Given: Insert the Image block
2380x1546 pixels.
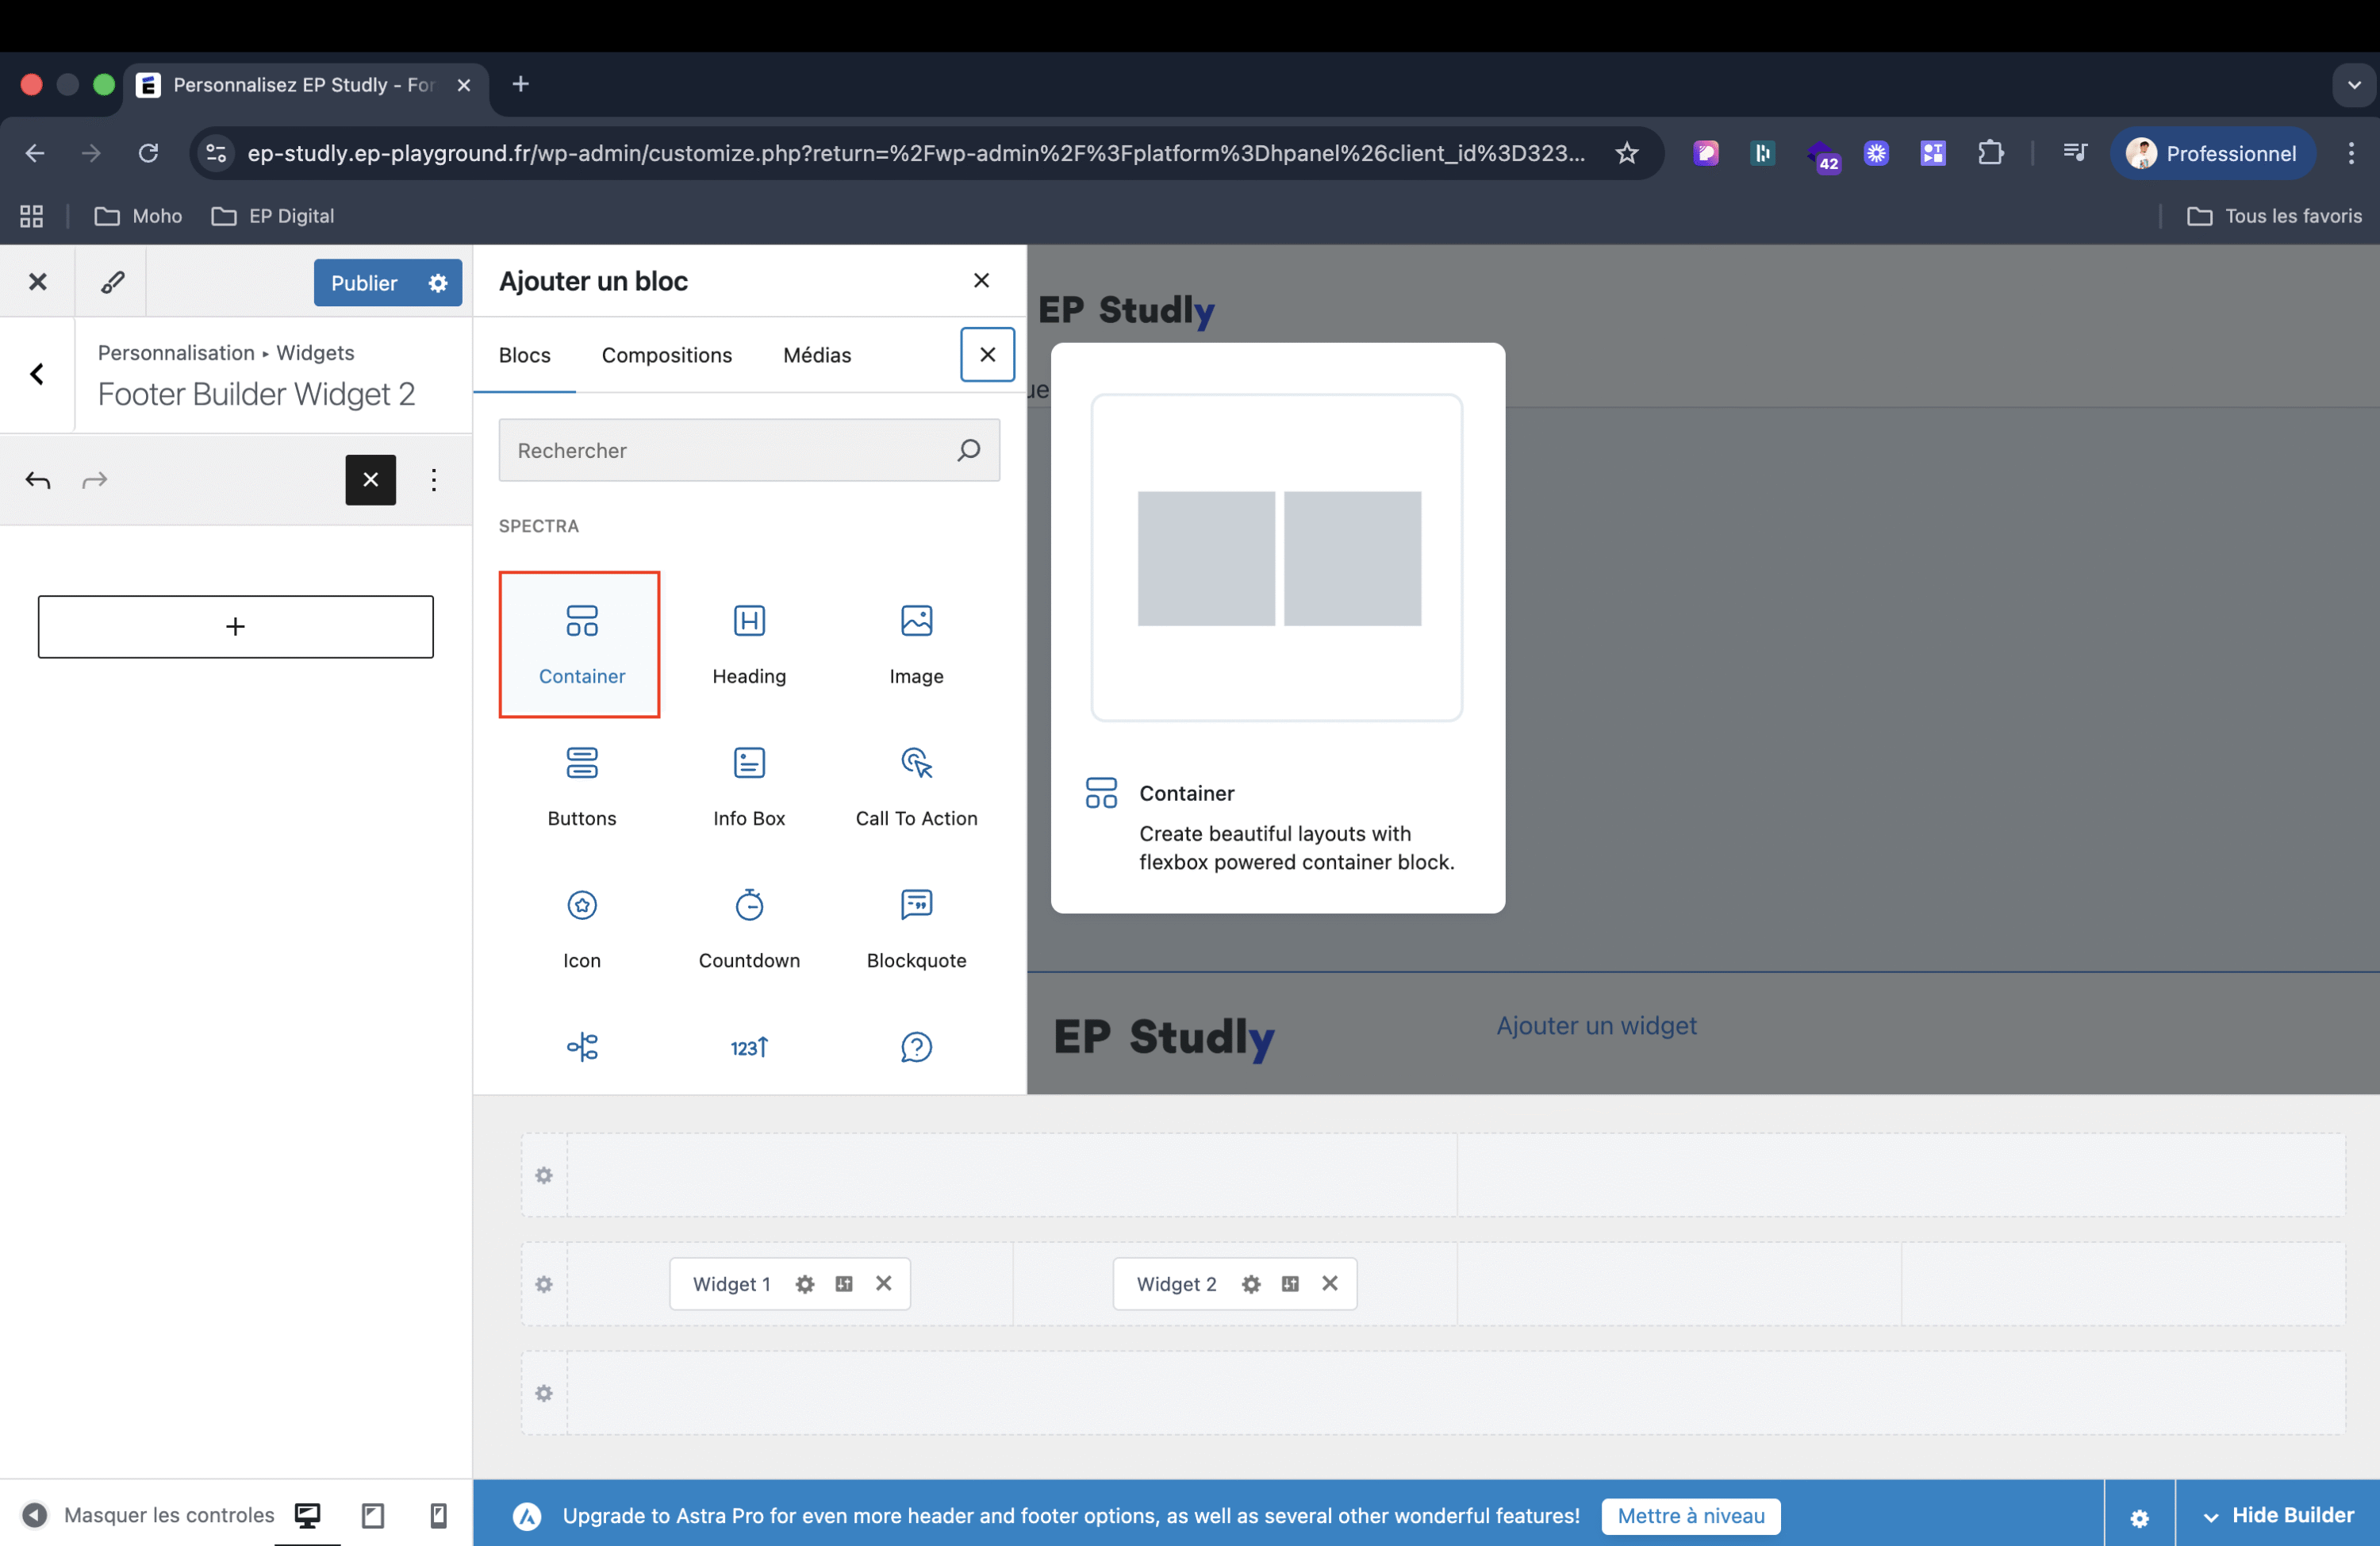Looking at the screenshot, I should [916, 644].
